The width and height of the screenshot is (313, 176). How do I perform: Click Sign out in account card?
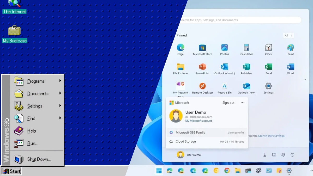pyautogui.click(x=228, y=103)
